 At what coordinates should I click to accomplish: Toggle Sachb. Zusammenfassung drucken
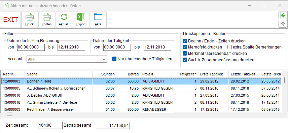click(x=185, y=60)
